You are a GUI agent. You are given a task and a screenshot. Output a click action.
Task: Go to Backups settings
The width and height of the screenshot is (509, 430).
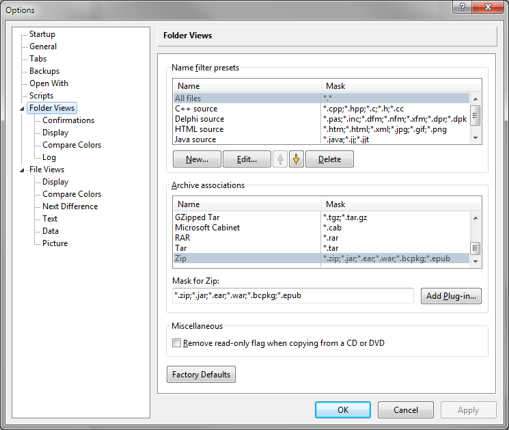click(44, 71)
